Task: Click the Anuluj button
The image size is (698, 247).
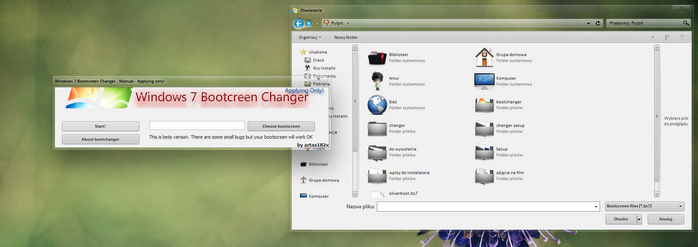Action: [x=665, y=219]
